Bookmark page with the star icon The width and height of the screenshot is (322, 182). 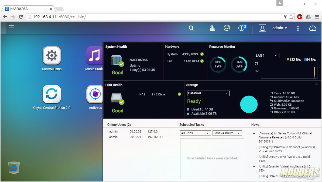click(291, 17)
